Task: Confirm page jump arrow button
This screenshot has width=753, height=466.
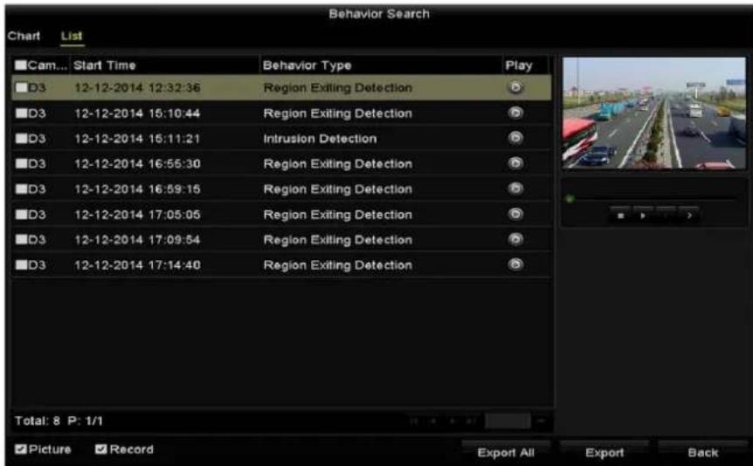Action: tap(542, 421)
